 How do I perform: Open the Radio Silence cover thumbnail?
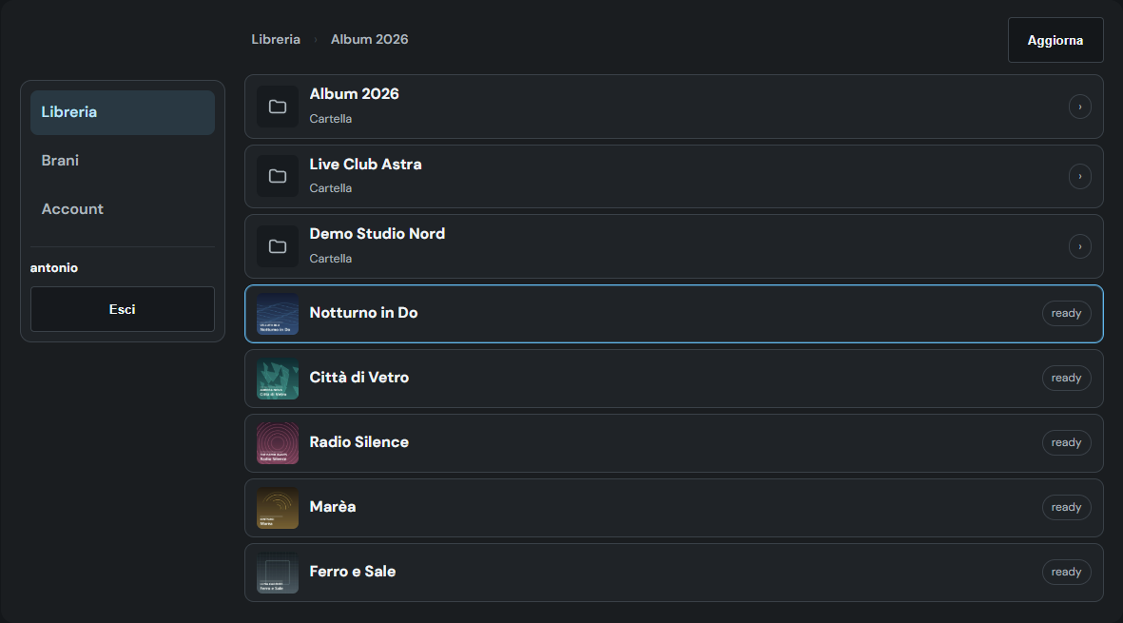click(x=277, y=443)
